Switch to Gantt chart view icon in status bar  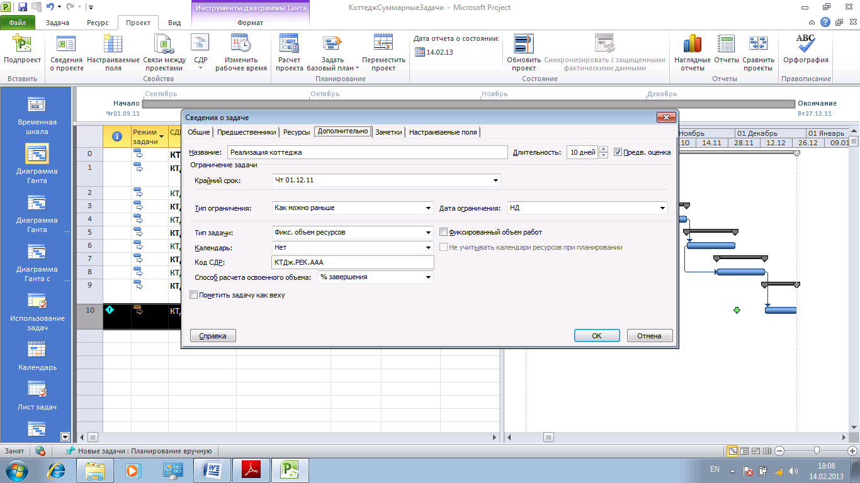733,451
